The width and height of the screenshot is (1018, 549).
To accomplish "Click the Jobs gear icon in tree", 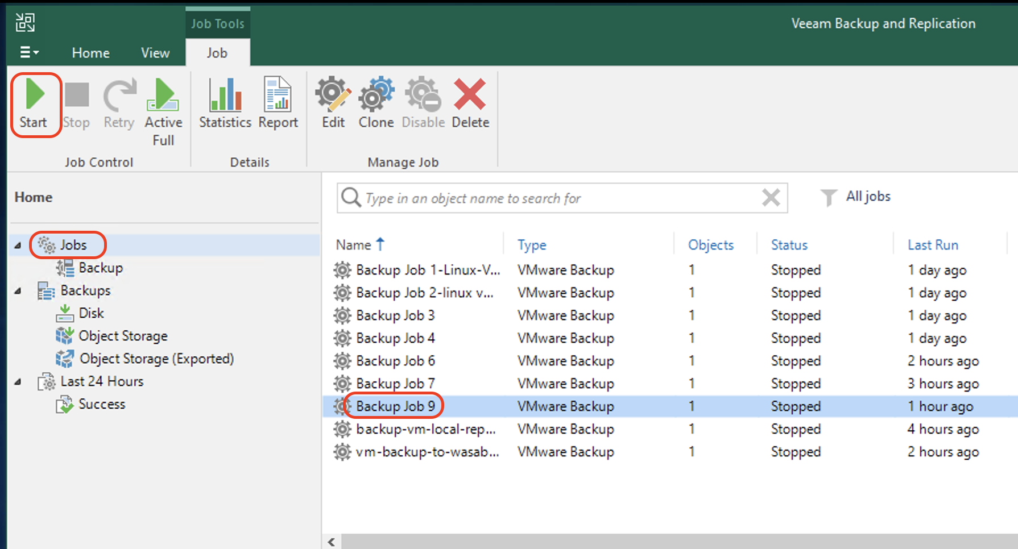I will tap(47, 245).
